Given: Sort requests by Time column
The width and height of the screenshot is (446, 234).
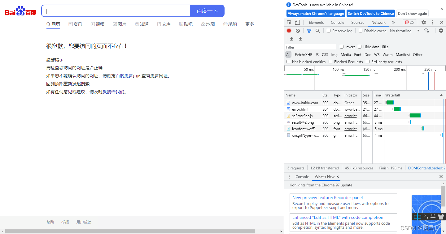Looking at the screenshot, I should (378, 95).
